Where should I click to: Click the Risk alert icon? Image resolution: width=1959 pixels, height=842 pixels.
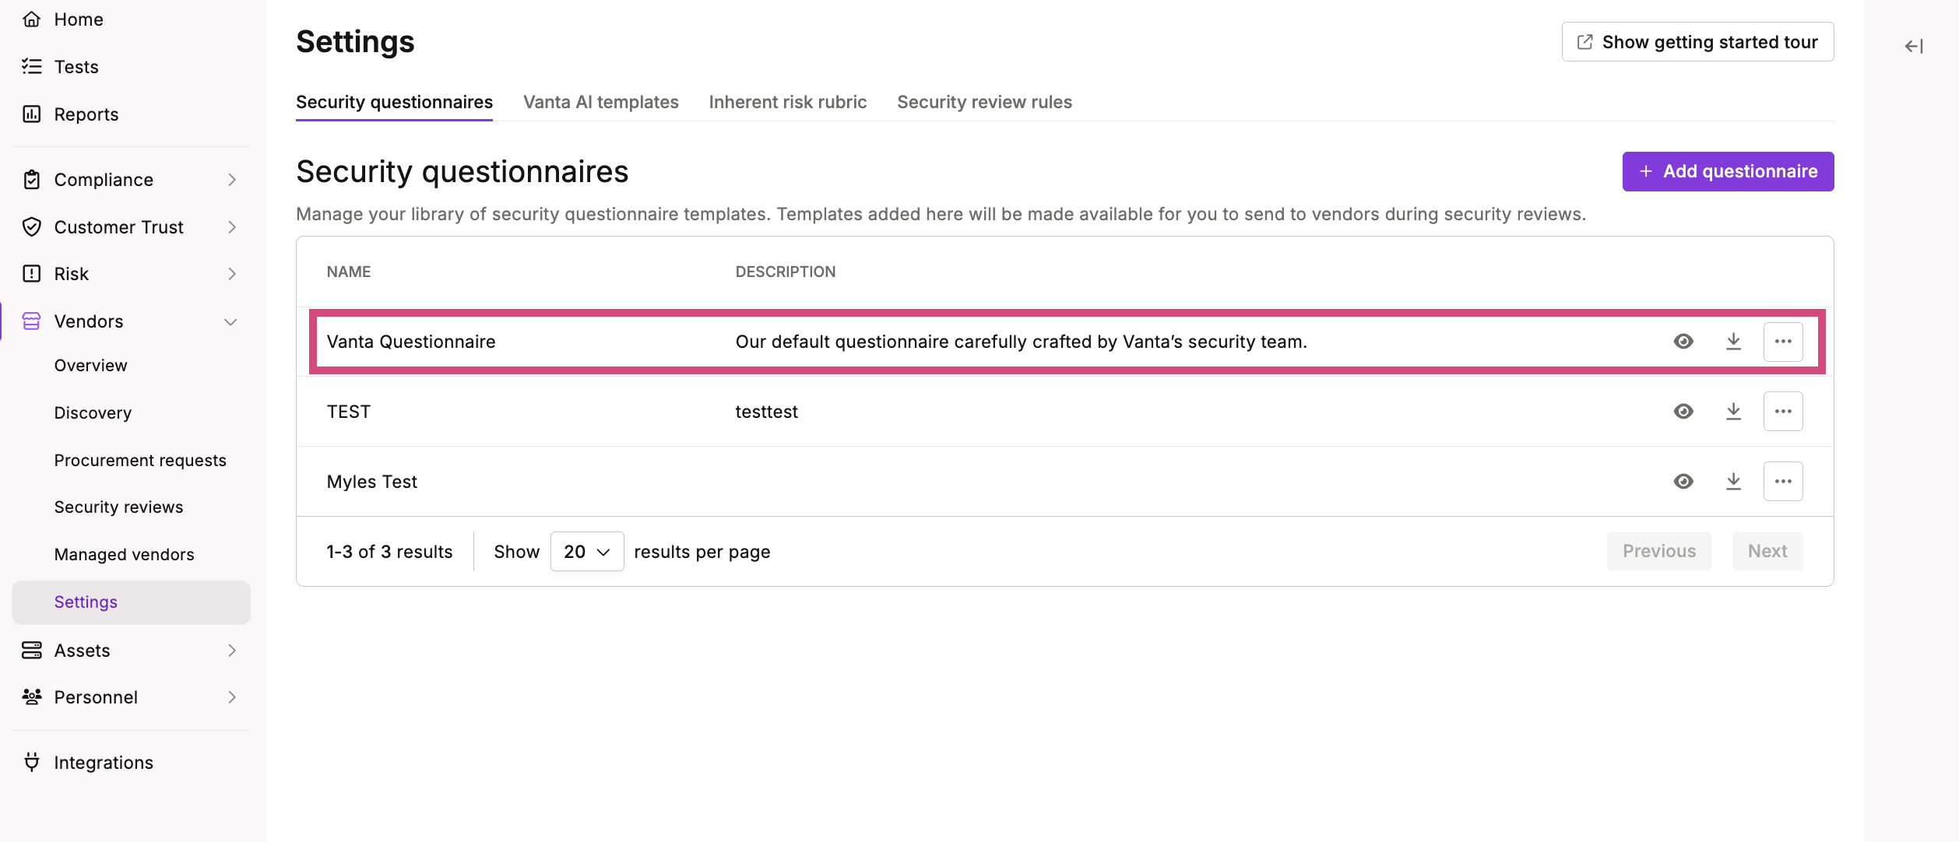tap(31, 274)
